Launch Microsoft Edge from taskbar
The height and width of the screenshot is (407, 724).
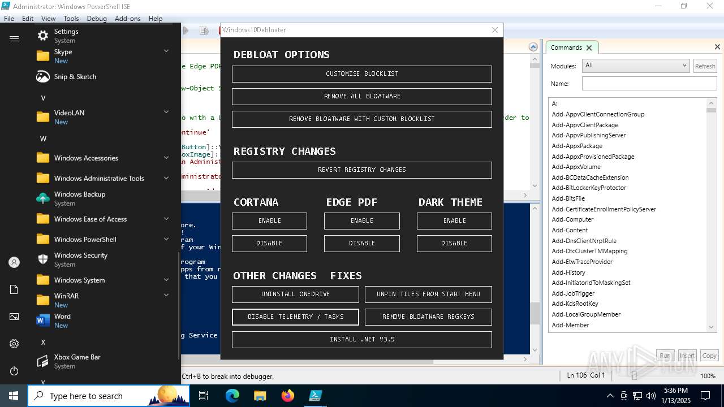click(232, 396)
